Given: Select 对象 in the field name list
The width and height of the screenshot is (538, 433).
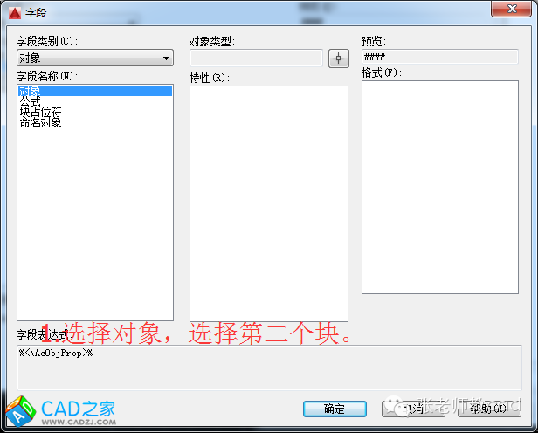Looking at the screenshot, I should click(30, 90).
